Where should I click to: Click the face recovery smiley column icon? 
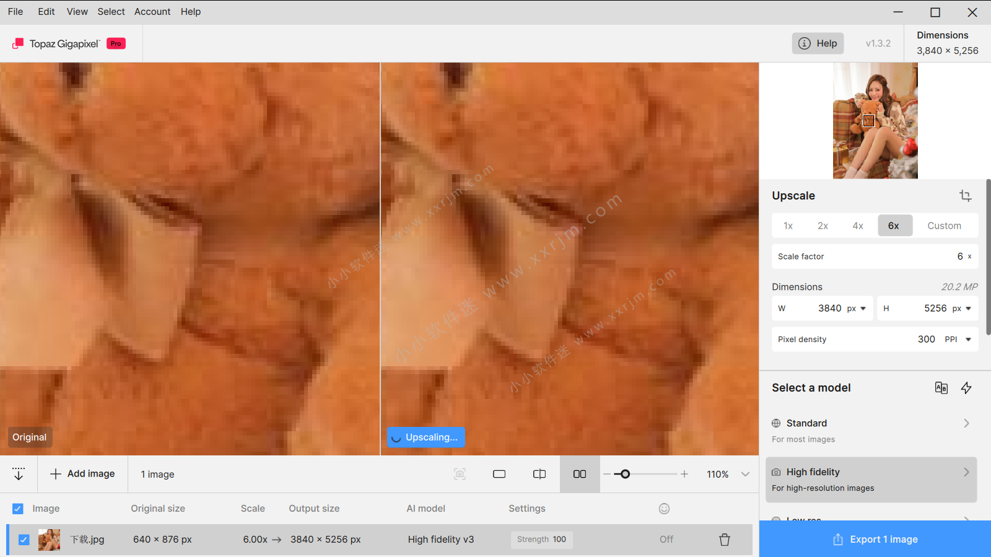665,509
